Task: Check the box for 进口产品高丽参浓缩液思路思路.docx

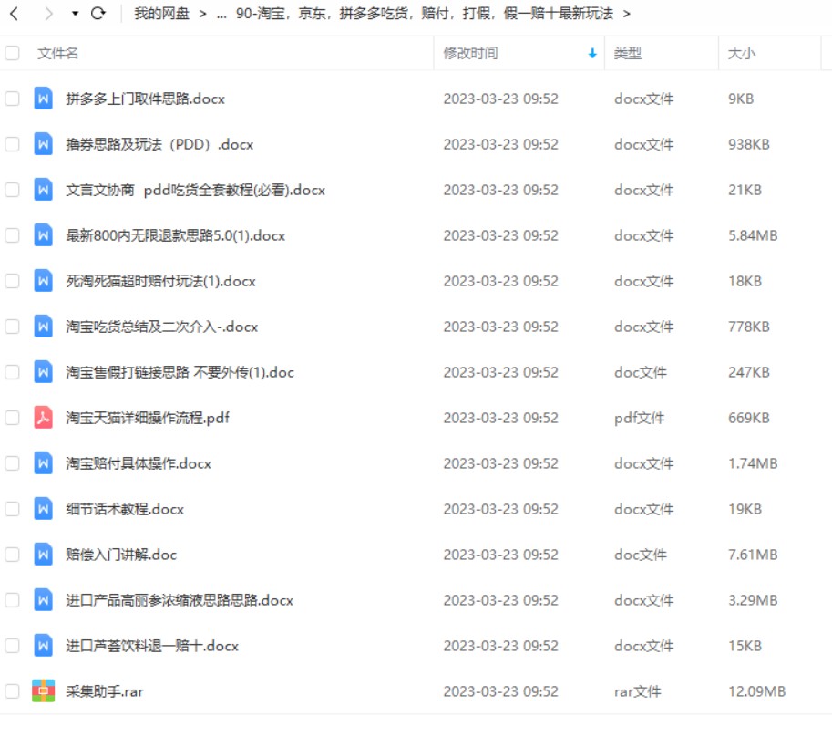Action: (12, 600)
